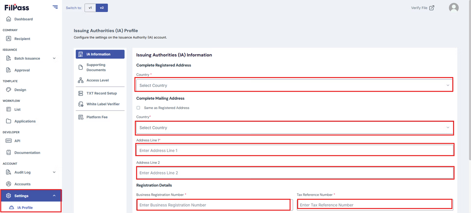Click the White Label Verifier icon
Viewport: 471px width, 213px height.
coord(80,104)
